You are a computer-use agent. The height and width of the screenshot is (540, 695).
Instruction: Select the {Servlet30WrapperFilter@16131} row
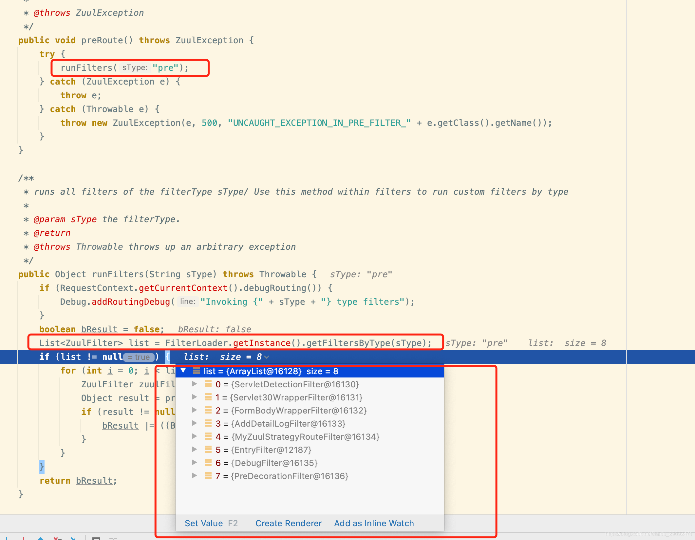click(x=310, y=397)
